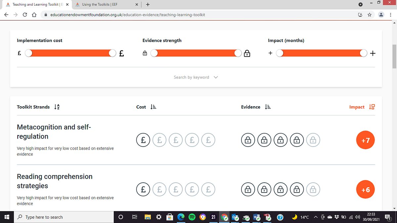The height and width of the screenshot is (223, 397).
Task: Click the address bar URL
Action: click(x=128, y=15)
